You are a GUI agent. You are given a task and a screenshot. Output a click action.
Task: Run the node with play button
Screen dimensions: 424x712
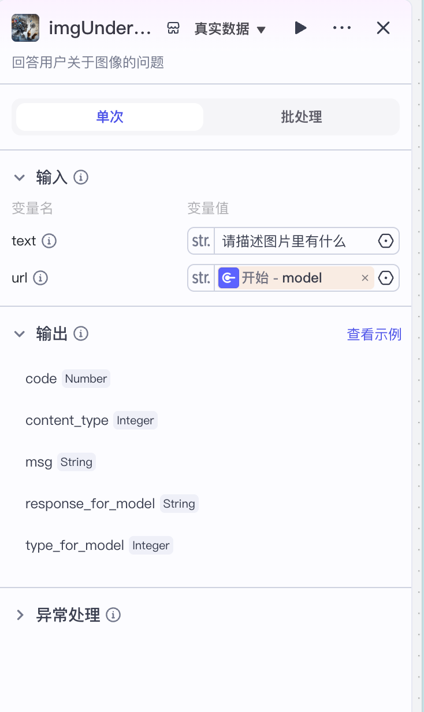300,28
